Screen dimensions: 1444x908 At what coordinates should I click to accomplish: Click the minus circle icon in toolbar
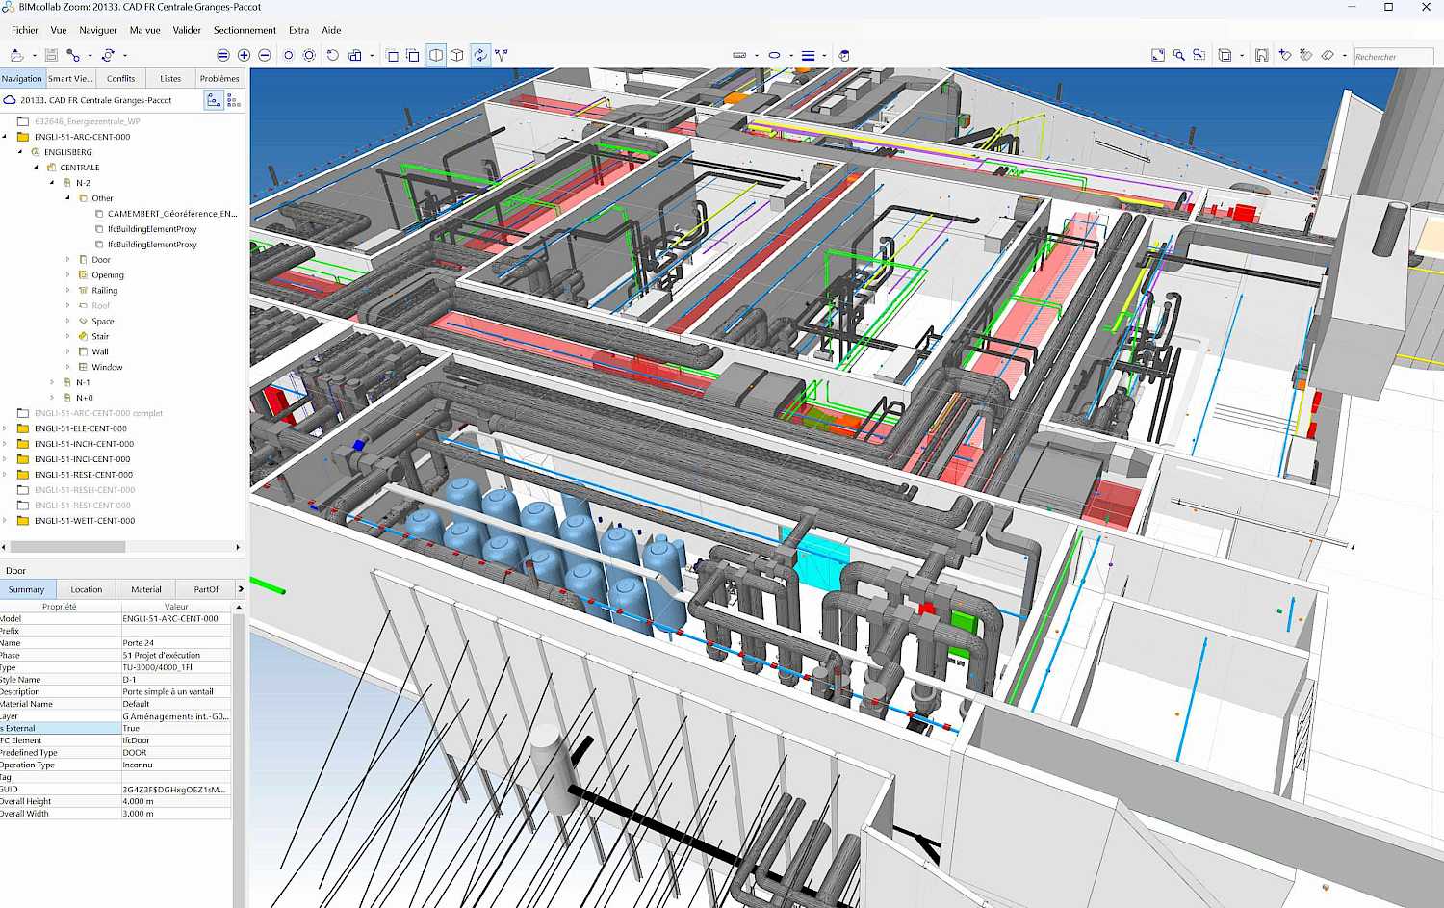tap(265, 56)
